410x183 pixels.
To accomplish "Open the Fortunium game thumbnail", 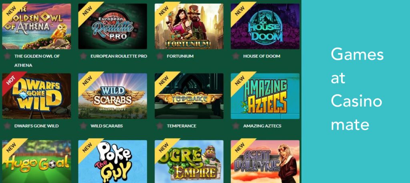I will 189,26.
